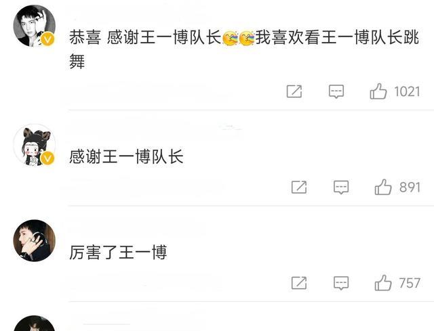Tap the 1021 like count
Image resolution: width=434 pixels, height=331 pixels.
click(407, 92)
